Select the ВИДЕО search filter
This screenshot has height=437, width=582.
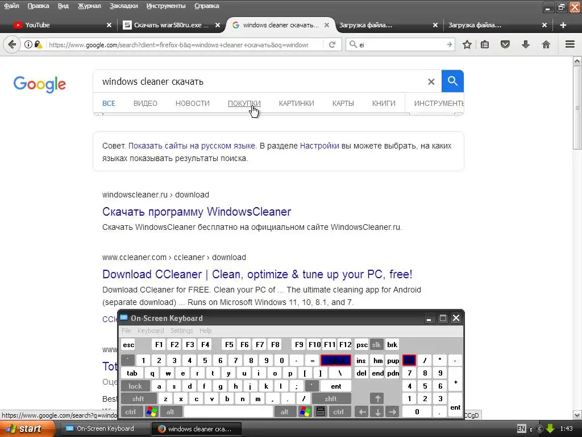point(145,104)
